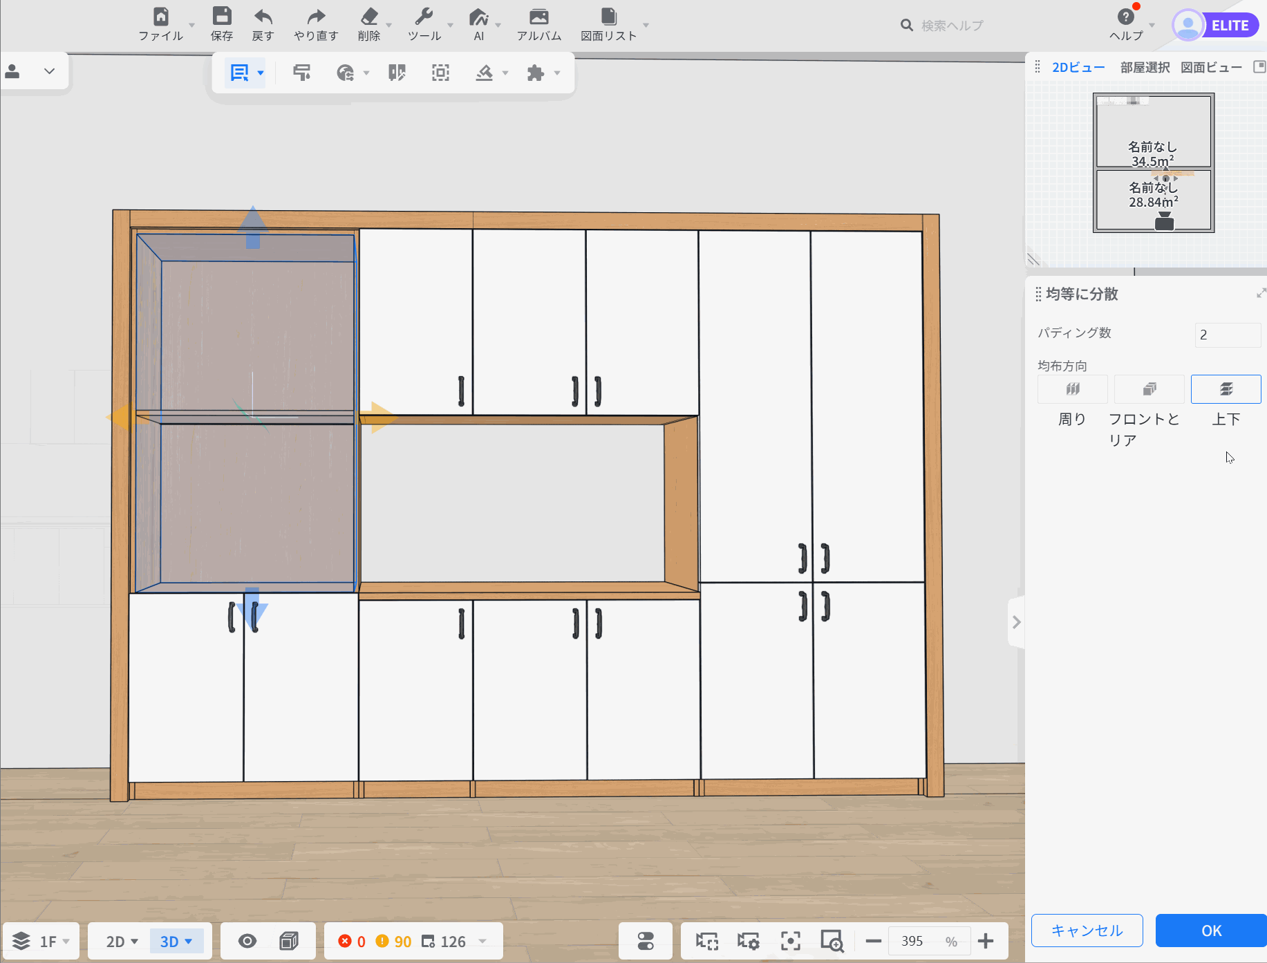The width and height of the screenshot is (1267, 963).
Task: Confirm with the OK button
Action: [x=1211, y=931]
